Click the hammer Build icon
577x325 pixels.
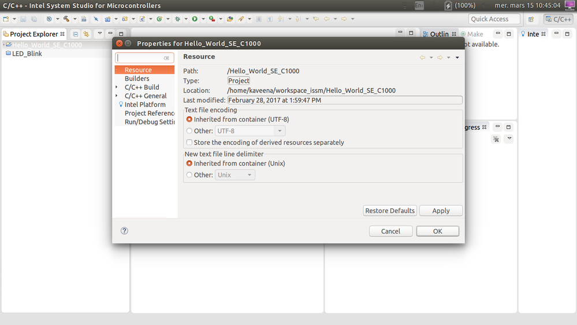coord(66,19)
